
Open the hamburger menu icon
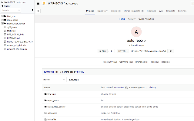pos(38,4)
